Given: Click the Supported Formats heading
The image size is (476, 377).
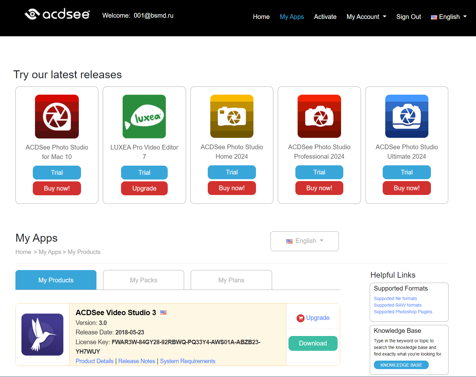Looking at the screenshot, I should click(x=401, y=288).
